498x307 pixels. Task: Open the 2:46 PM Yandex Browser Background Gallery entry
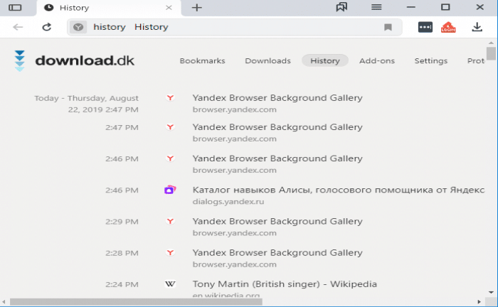(277, 158)
